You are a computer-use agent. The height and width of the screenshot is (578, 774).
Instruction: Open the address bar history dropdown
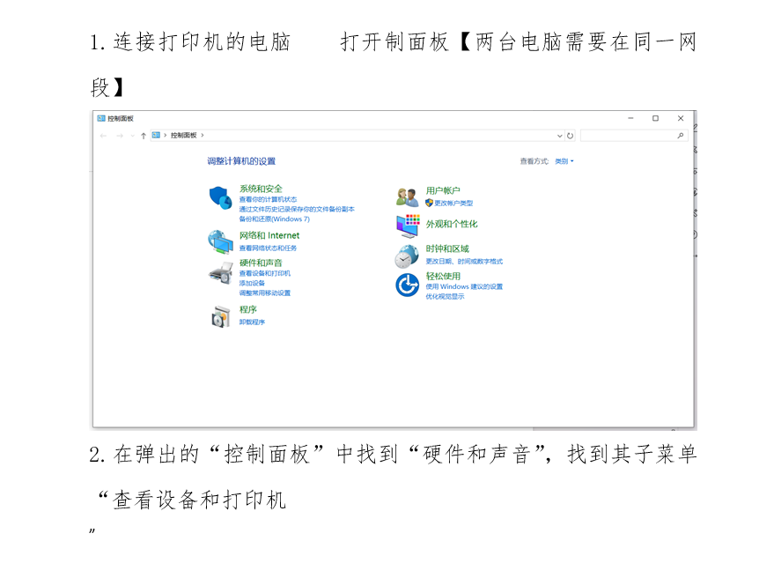point(560,135)
